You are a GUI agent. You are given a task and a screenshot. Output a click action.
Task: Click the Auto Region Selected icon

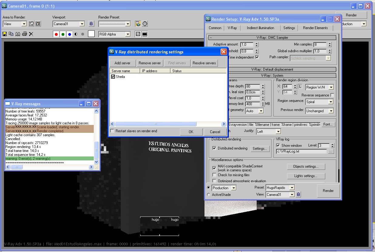click(38, 24)
